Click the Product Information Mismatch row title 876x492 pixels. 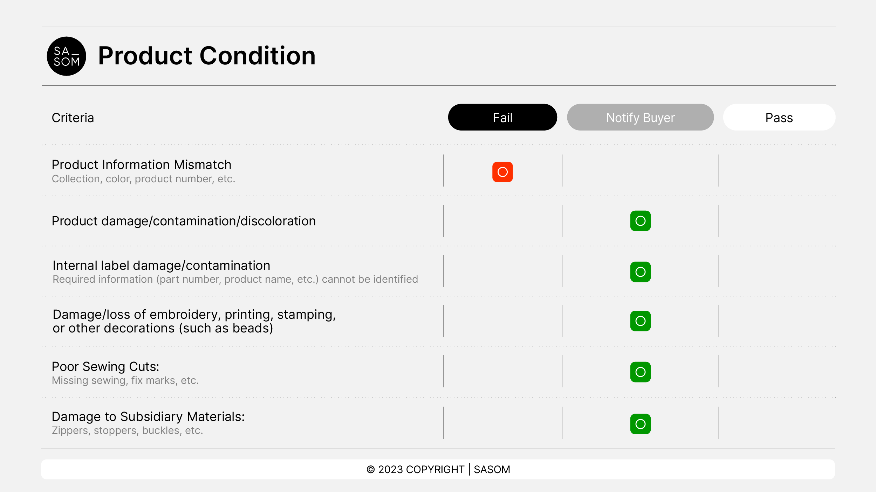point(142,164)
